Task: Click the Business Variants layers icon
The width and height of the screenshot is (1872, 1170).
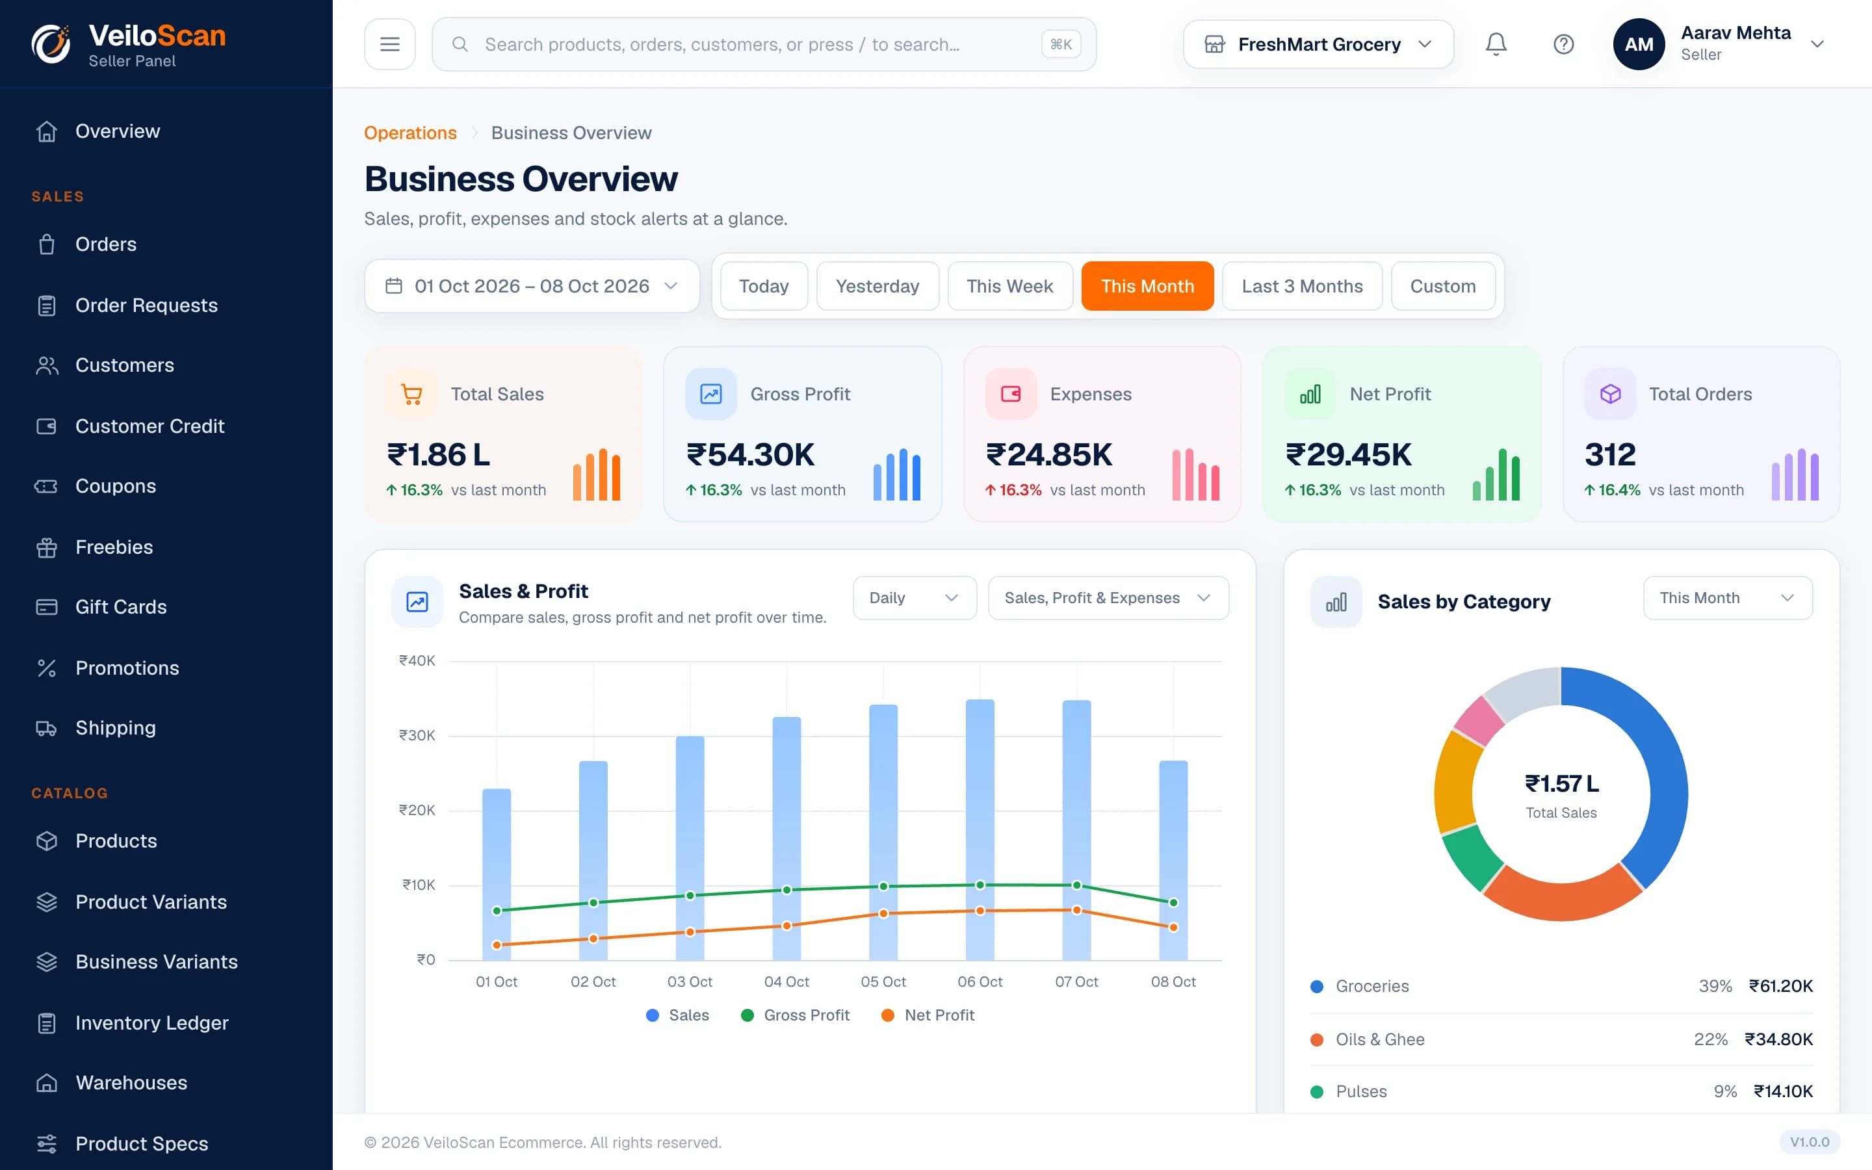Action: (x=46, y=962)
